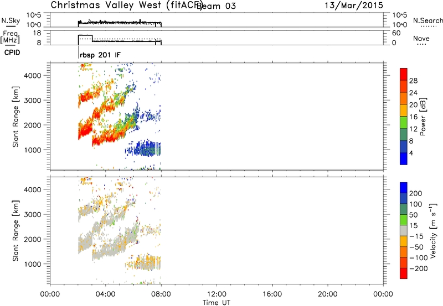
Task: Click the 'Time UT' axis title
Action: point(217,303)
